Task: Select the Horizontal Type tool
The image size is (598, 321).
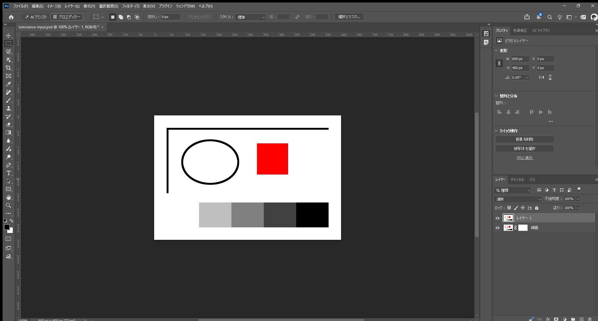Action: pos(8,173)
